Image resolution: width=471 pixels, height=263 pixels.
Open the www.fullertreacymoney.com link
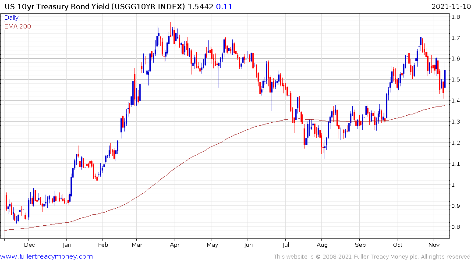coord(46,256)
